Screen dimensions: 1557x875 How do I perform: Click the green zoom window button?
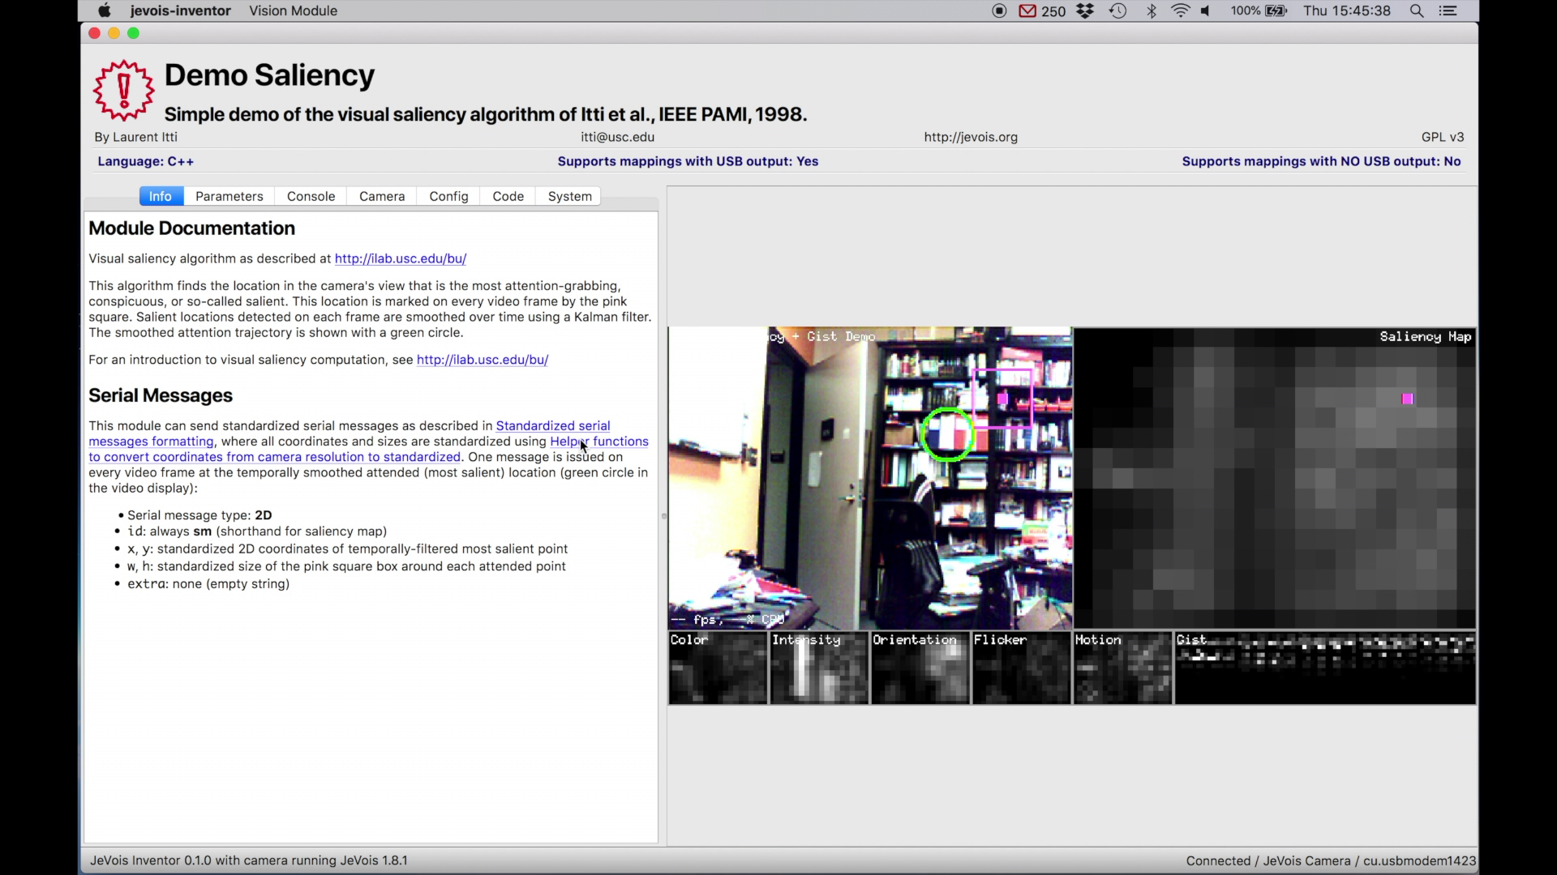click(x=134, y=33)
